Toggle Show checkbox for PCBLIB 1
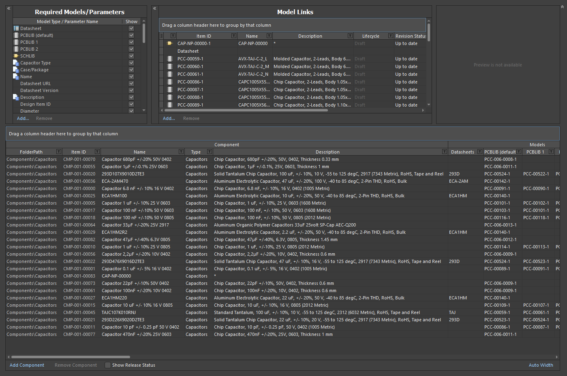 point(131,42)
